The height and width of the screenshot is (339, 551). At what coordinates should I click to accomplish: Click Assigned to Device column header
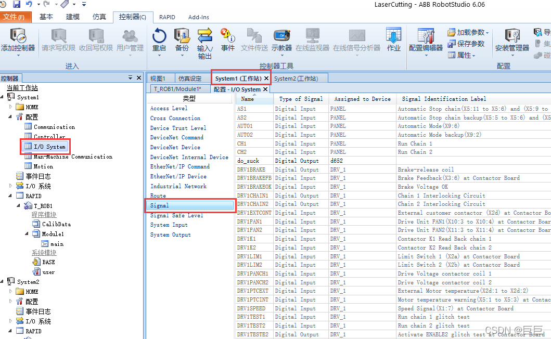[x=362, y=99]
